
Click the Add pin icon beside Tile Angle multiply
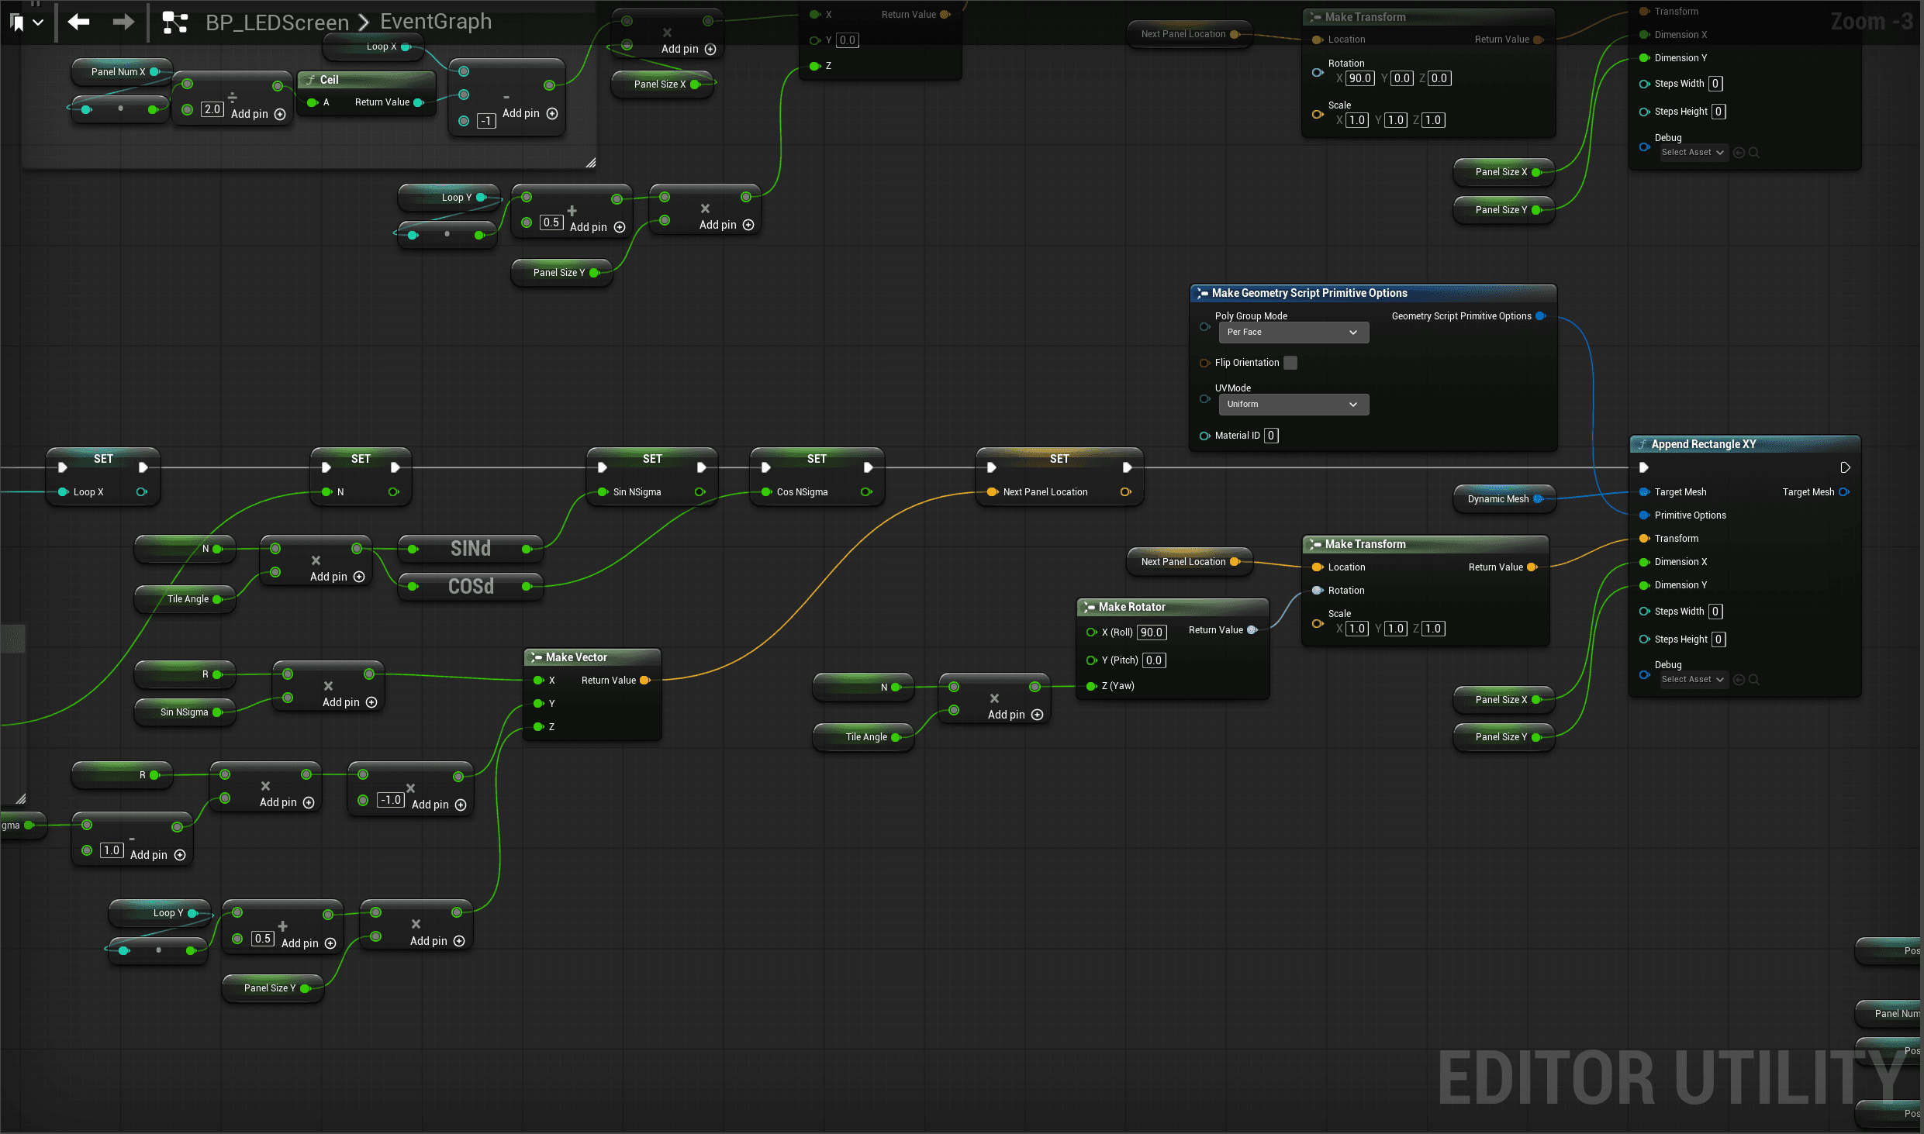click(x=359, y=577)
